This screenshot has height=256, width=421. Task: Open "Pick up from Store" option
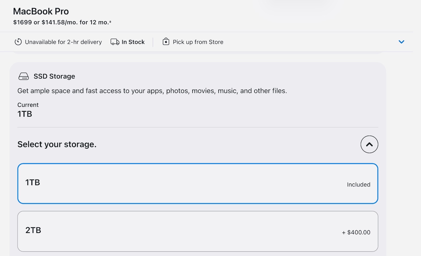point(198,42)
